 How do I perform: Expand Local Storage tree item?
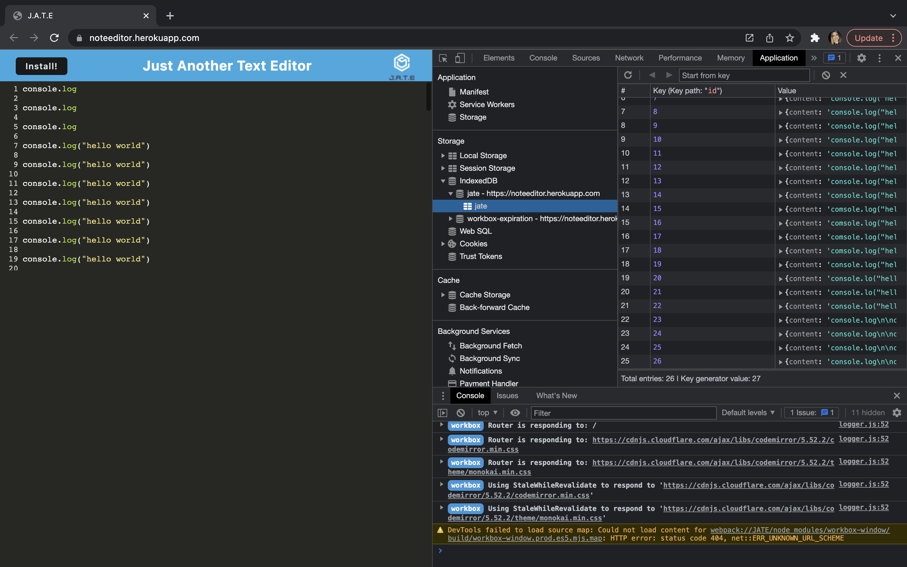tap(443, 156)
